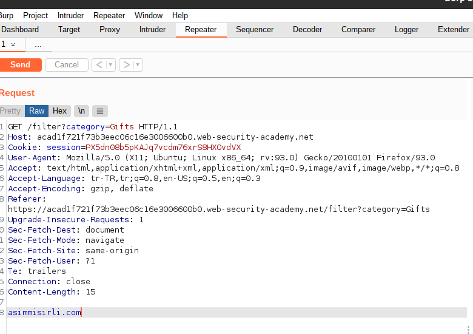Switch to the Proxy tab
Screen dimensions: 473x334
[x=110, y=30]
